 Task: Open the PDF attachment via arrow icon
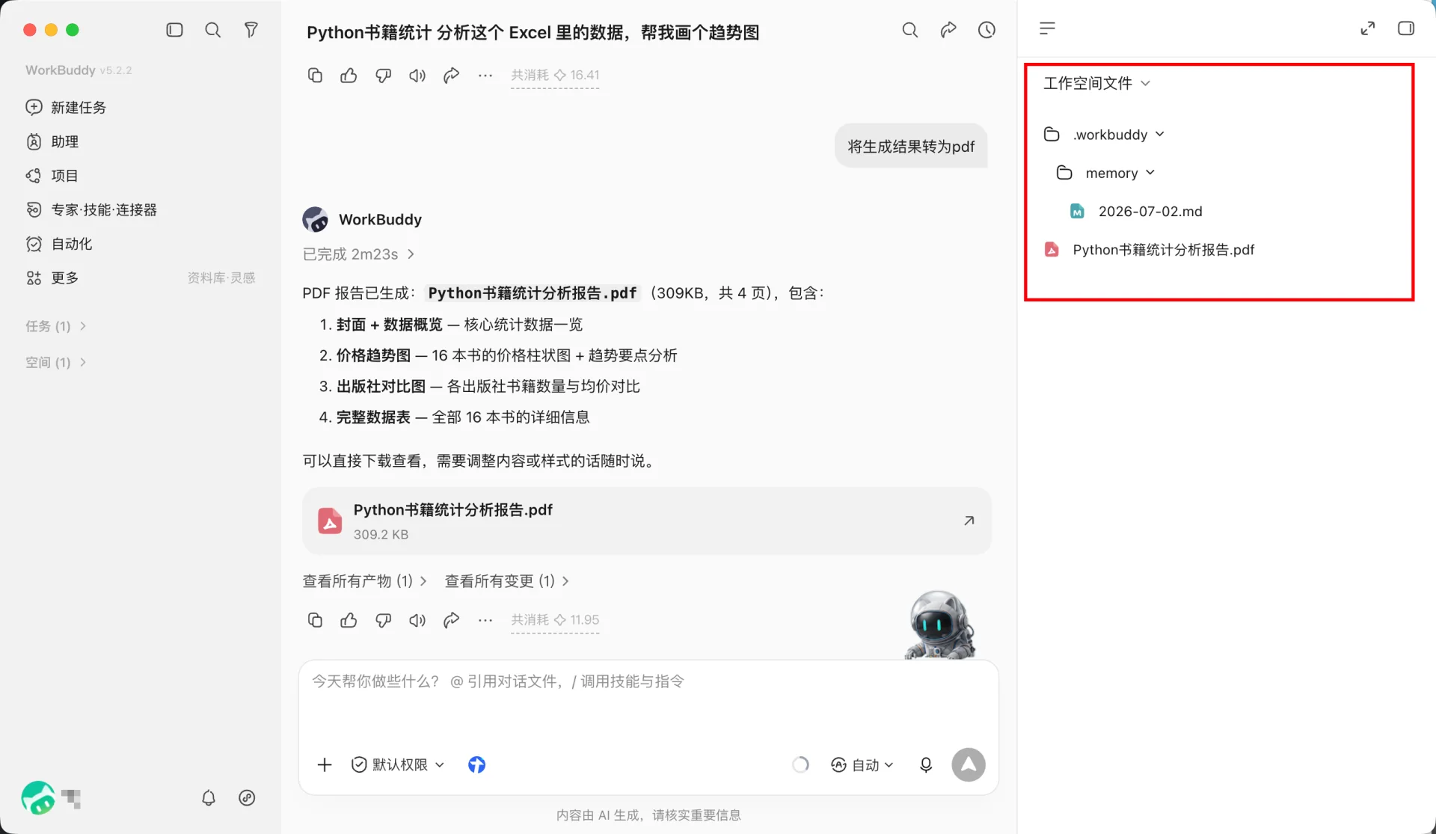(x=969, y=521)
